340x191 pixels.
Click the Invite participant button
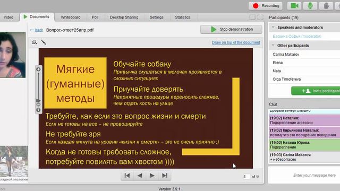316,91
